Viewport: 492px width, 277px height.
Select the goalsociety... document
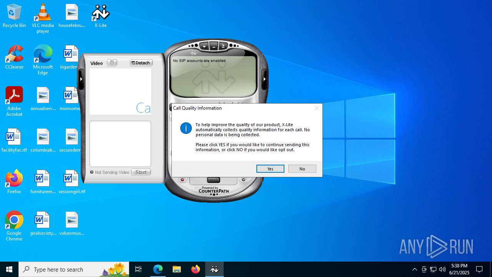coord(43,224)
